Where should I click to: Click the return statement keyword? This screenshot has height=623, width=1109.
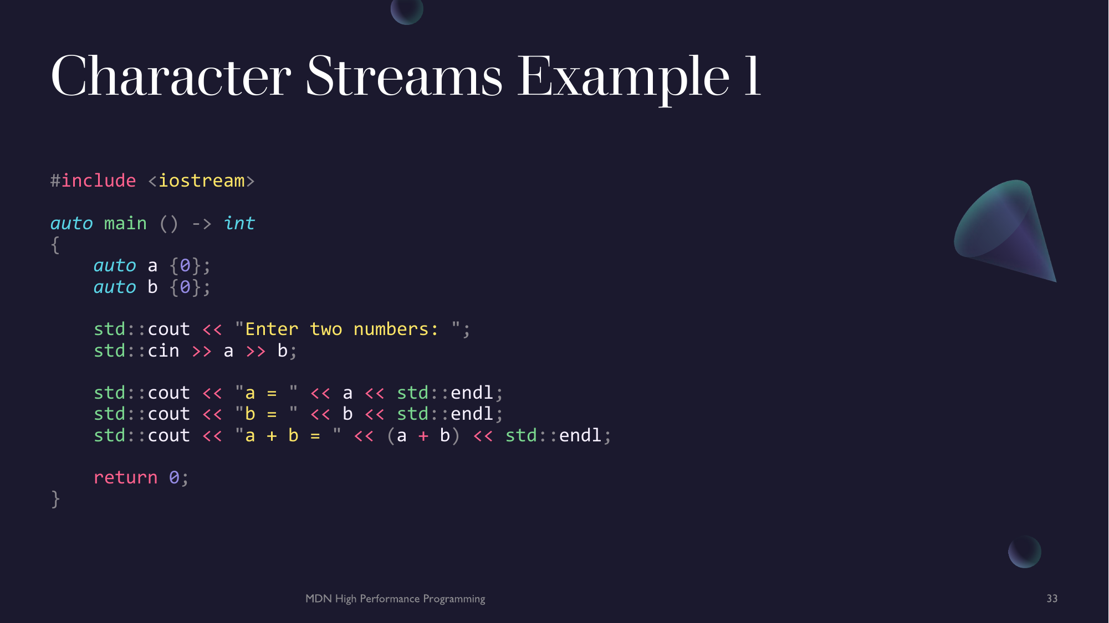118,477
